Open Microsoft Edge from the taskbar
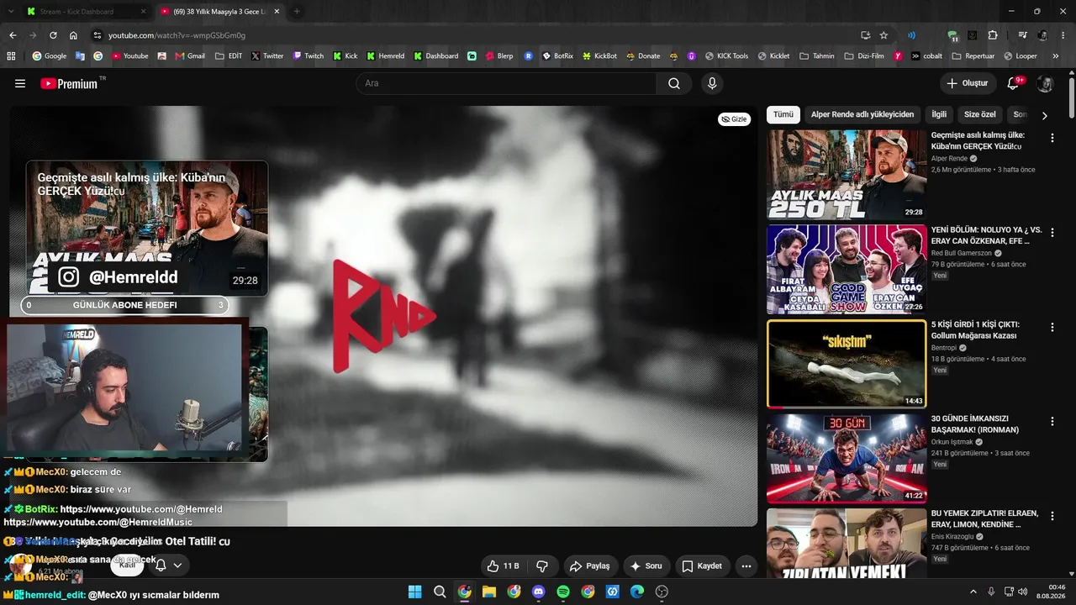This screenshot has width=1076, height=605. tap(637, 592)
